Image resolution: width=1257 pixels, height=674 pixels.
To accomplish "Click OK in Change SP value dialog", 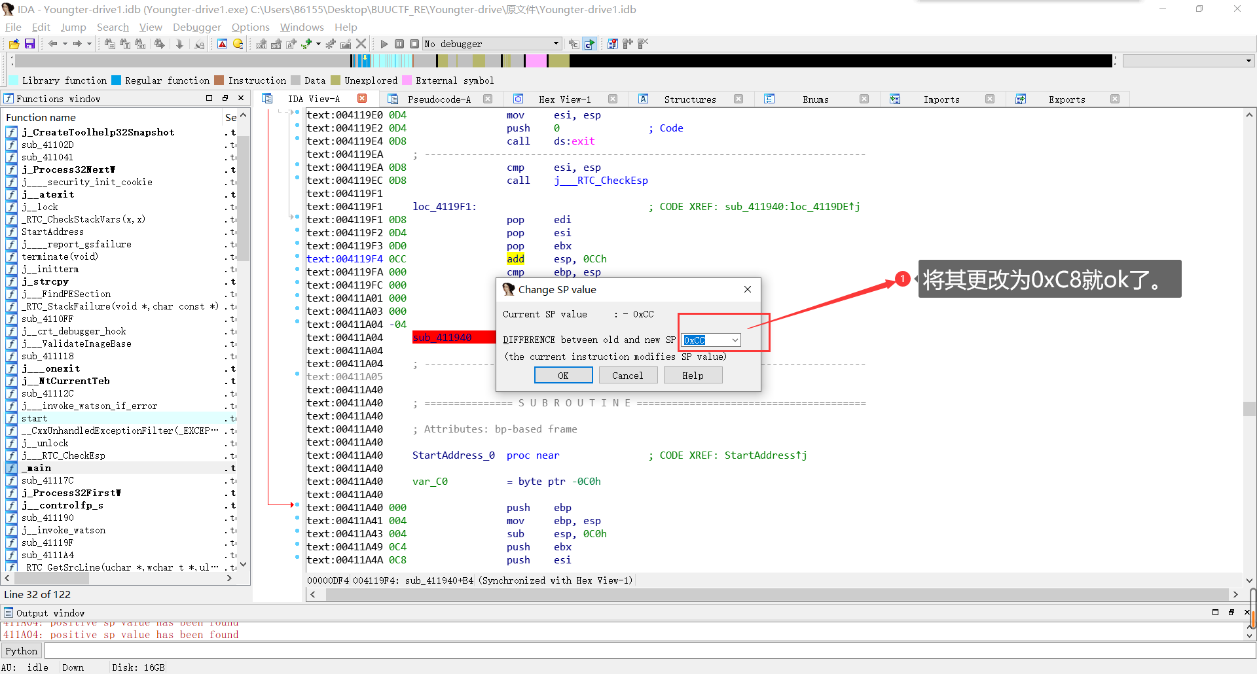I will pyautogui.click(x=563, y=376).
